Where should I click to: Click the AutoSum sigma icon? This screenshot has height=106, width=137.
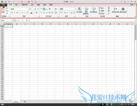[109, 8]
